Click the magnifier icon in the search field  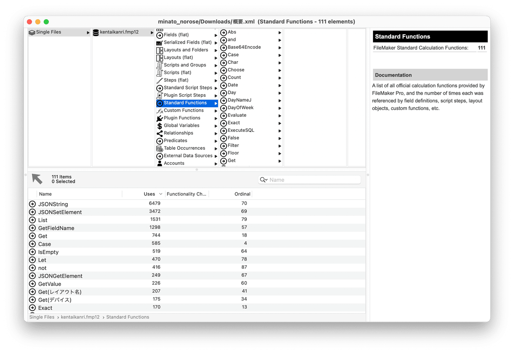point(263,179)
